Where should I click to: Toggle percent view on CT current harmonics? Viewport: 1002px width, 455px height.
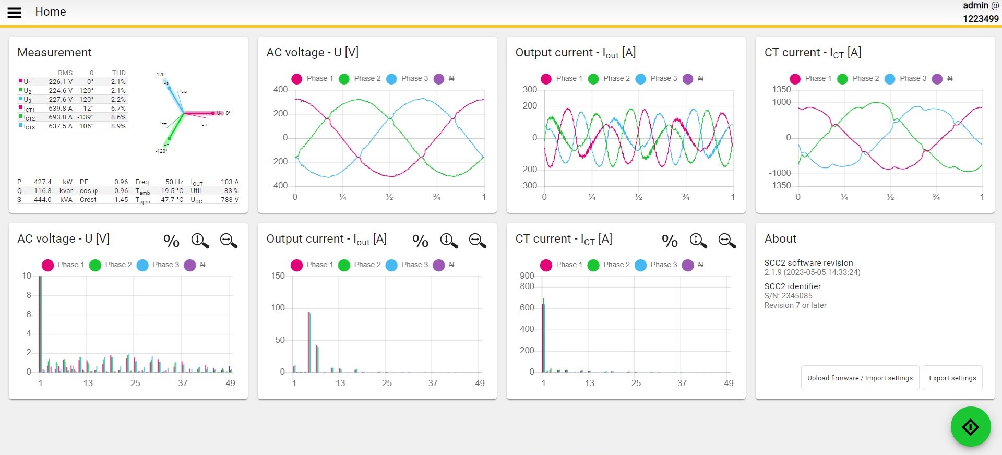(x=670, y=241)
